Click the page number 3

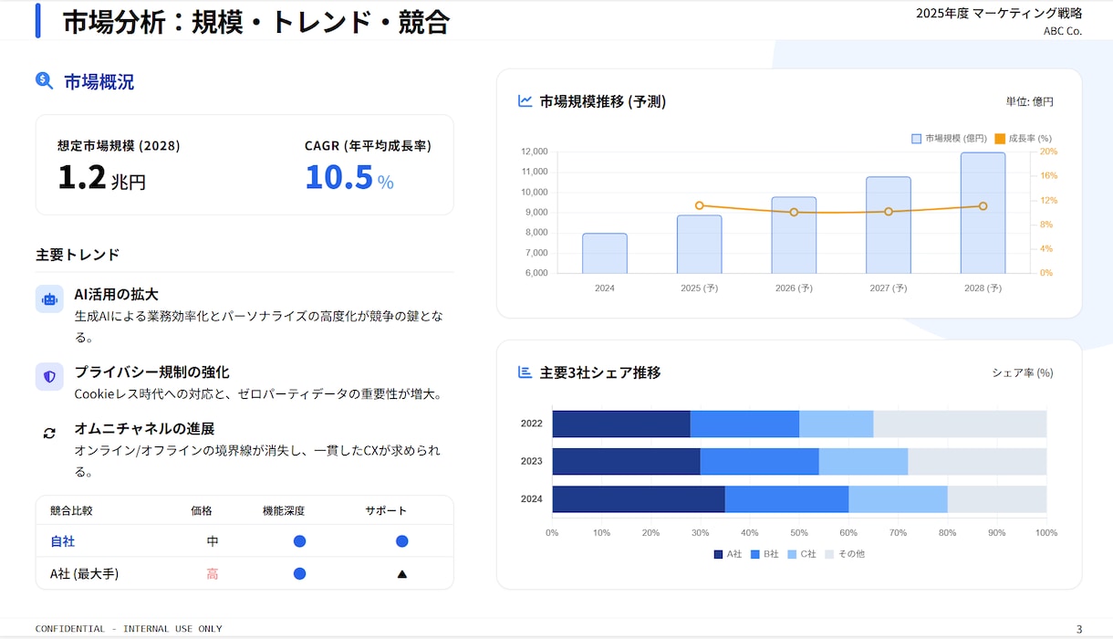click(1079, 629)
